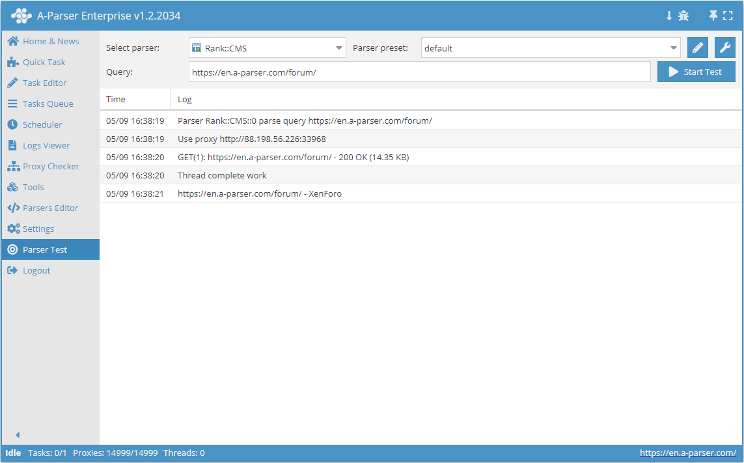Toggle fullscreen mode icon
The image size is (744, 463).
coord(728,16)
